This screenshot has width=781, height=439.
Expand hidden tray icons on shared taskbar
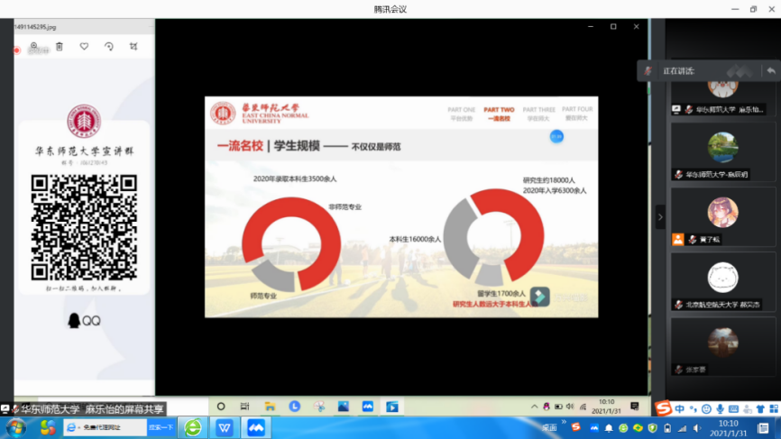[534, 407]
